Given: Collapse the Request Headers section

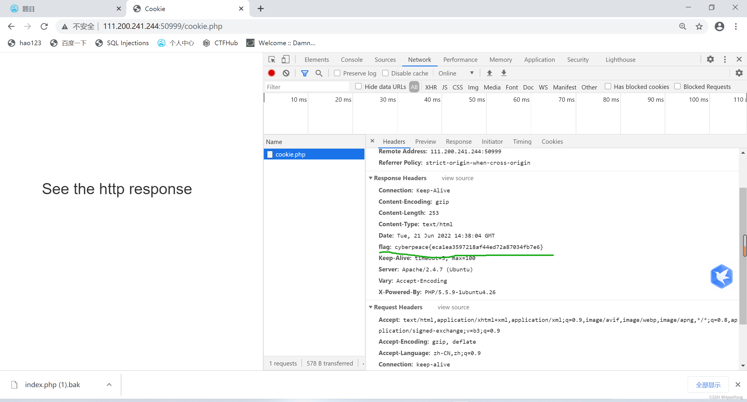Looking at the screenshot, I should coord(371,307).
